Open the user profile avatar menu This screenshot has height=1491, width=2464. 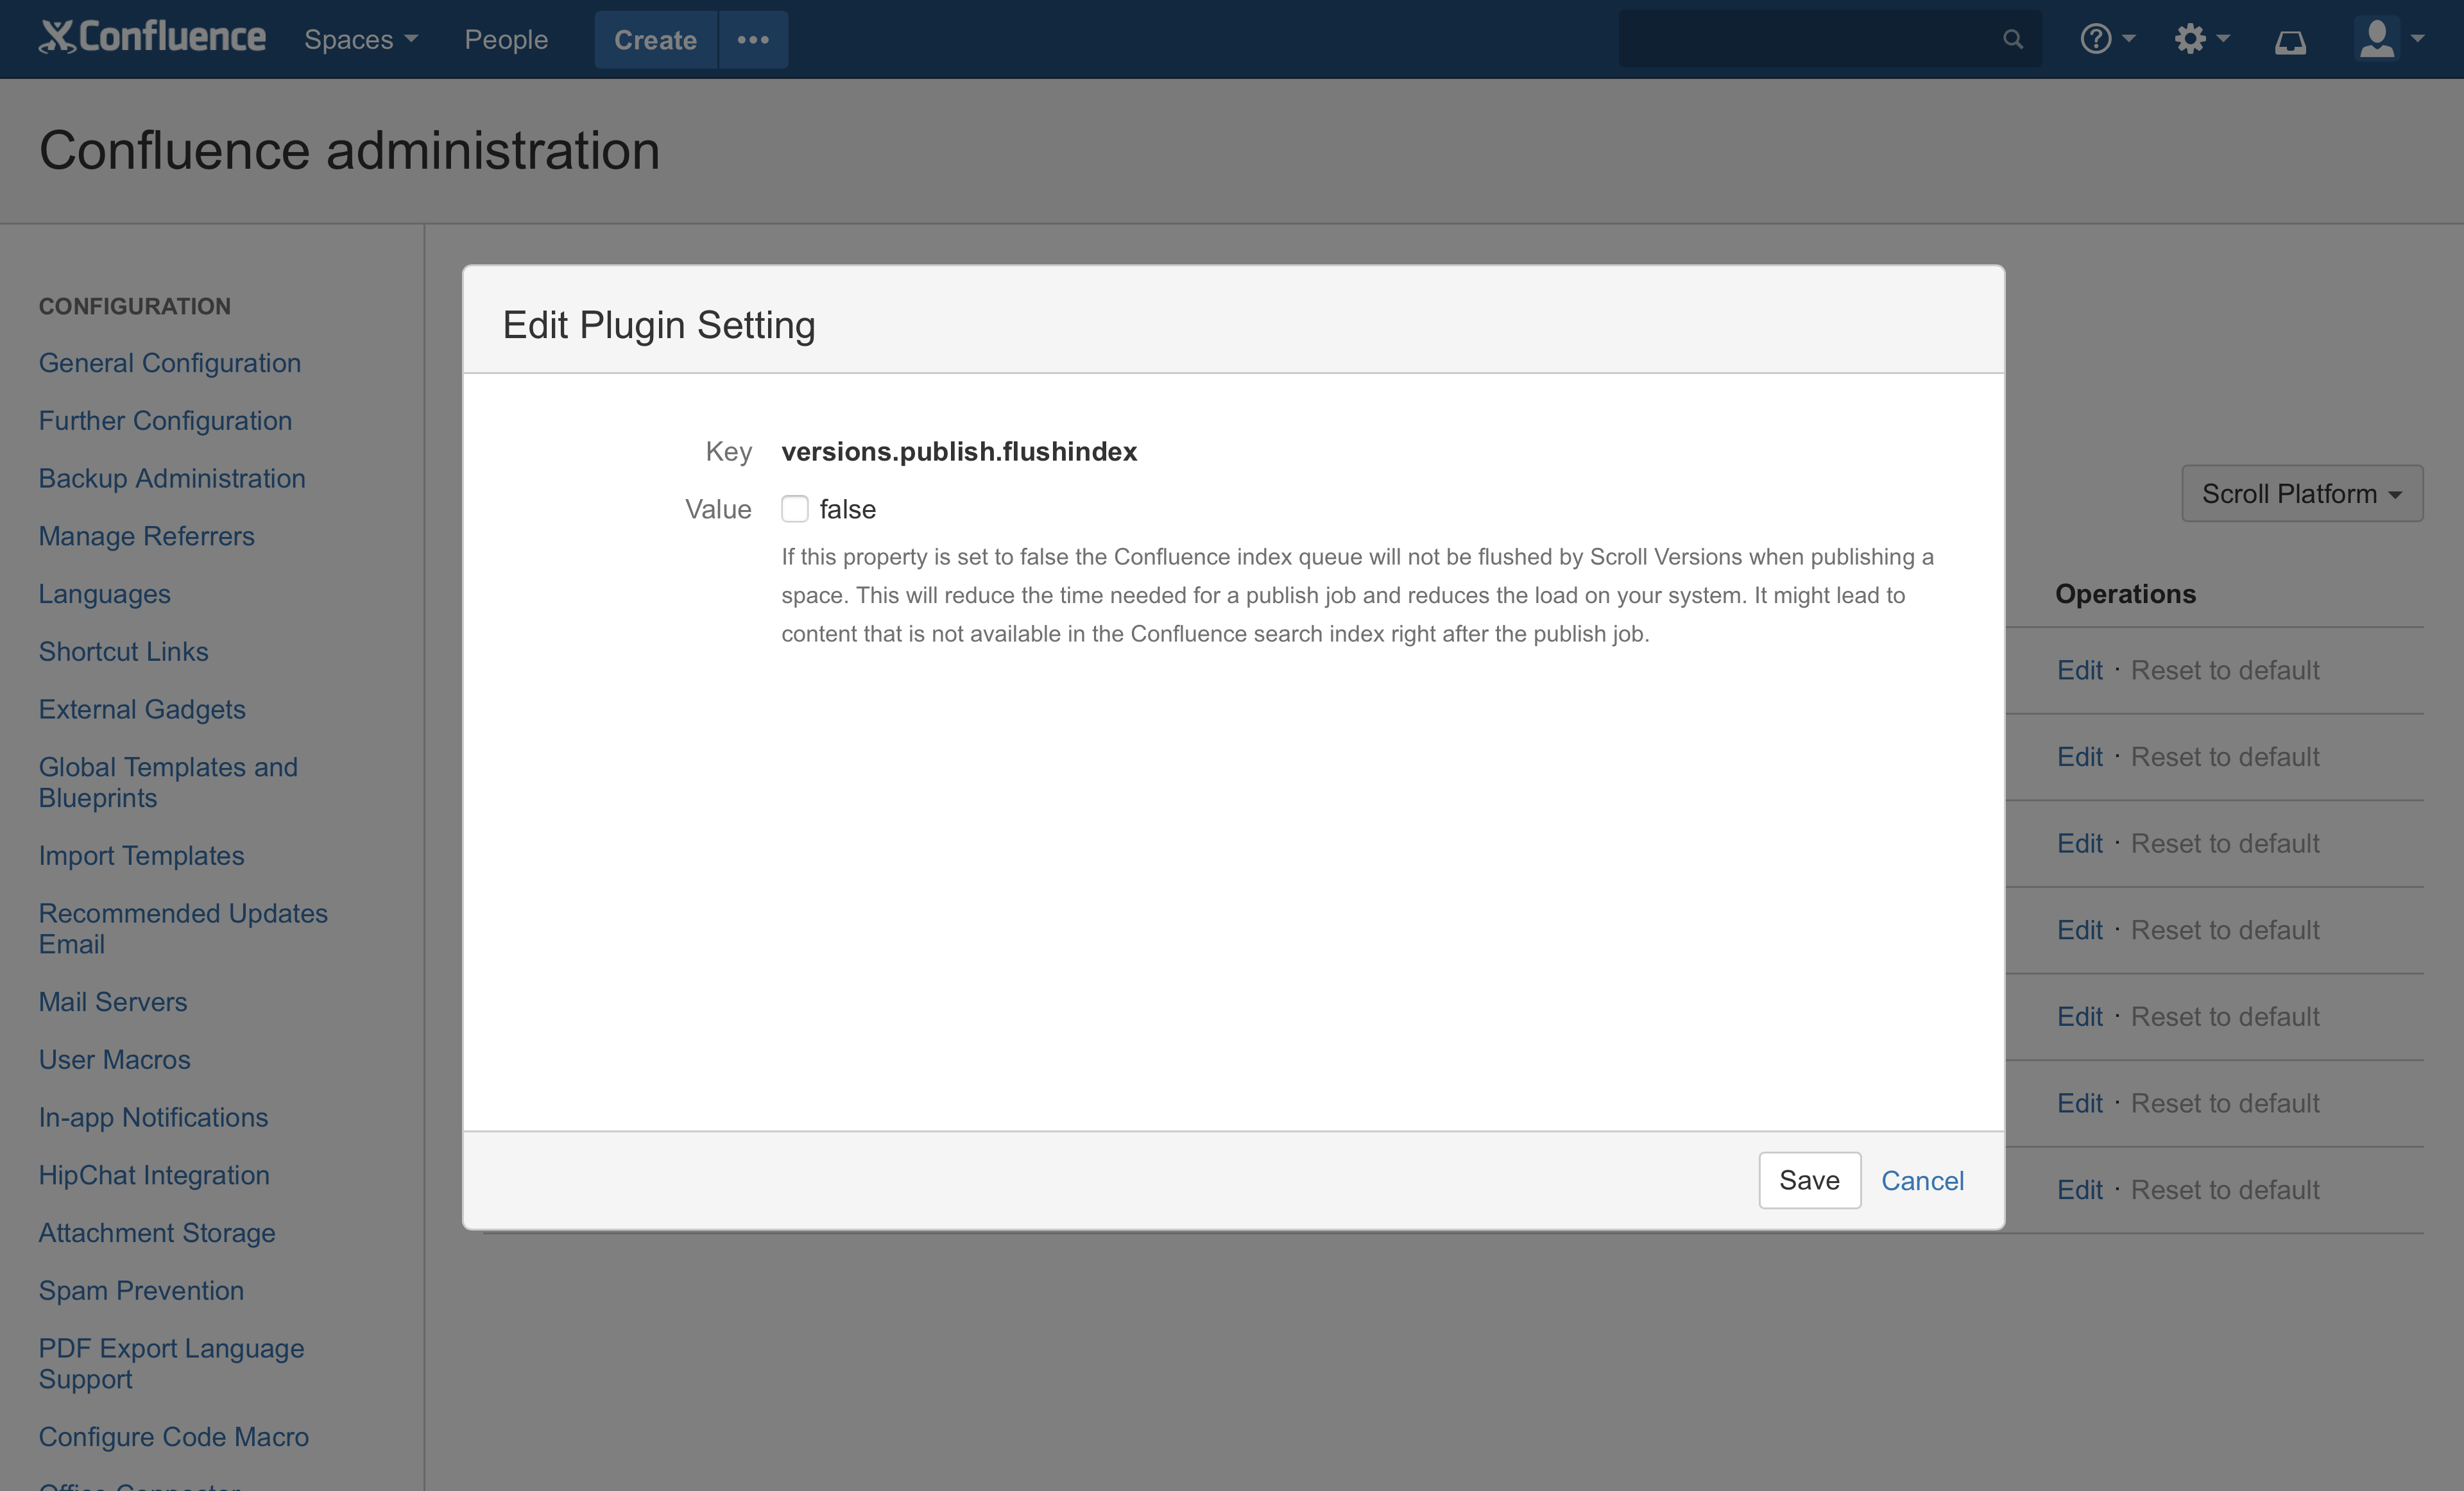[2388, 39]
